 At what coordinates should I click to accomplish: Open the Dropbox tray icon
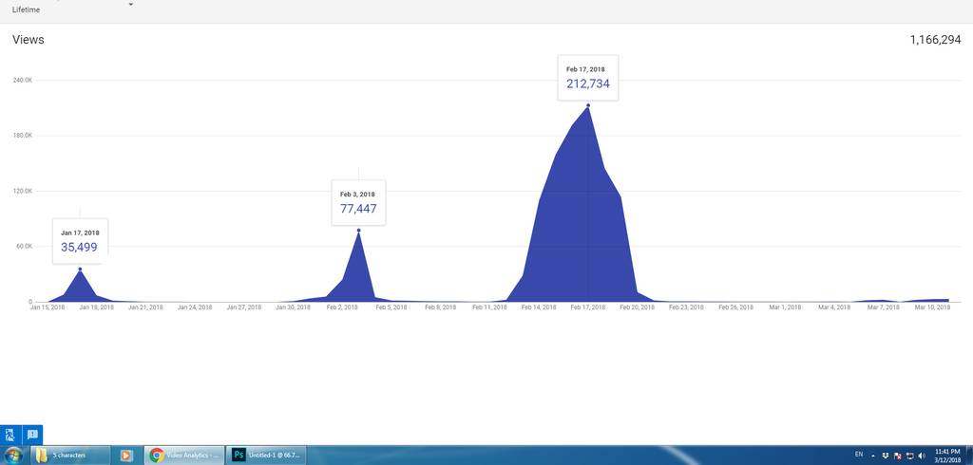(885, 456)
